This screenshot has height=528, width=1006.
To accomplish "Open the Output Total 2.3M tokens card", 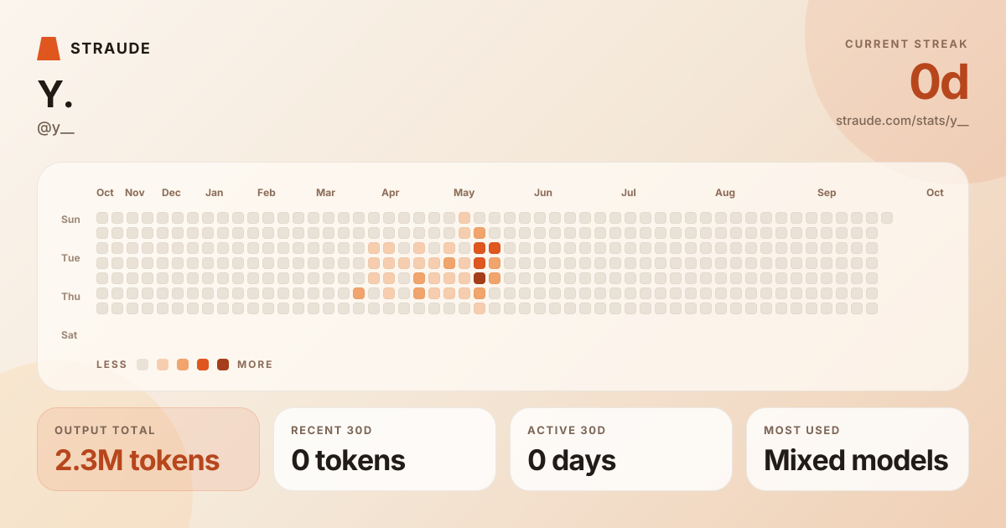I will (x=148, y=449).
